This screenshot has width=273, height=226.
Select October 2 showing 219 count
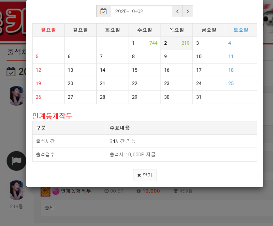coord(177,43)
